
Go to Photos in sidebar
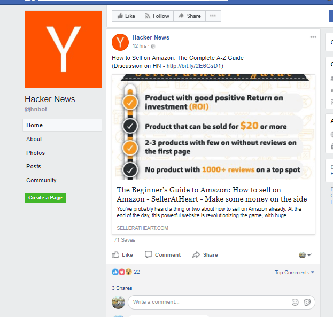tap(35, 153)
